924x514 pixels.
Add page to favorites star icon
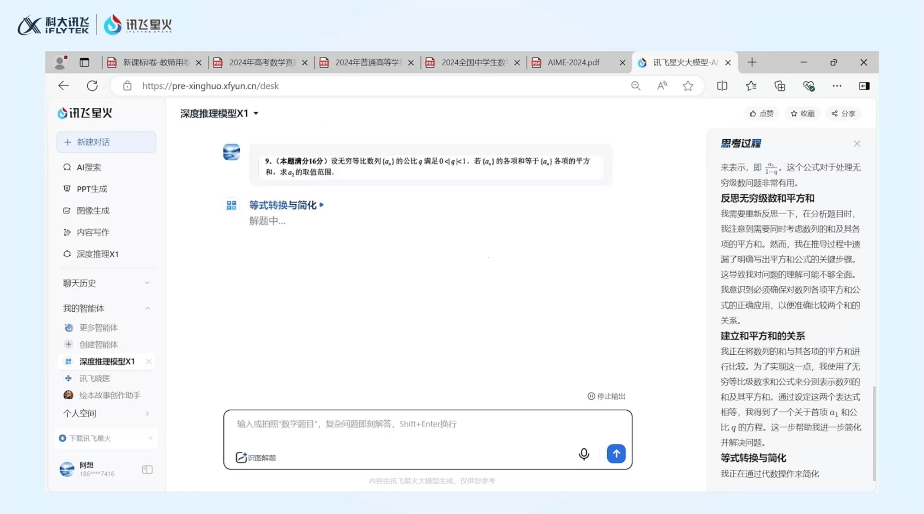[x=688, y=86]
